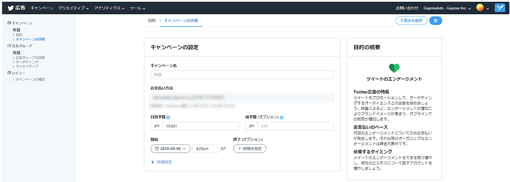The image size is (510, 182).
Task: Click the 総予算 help info icon
Action: 281,117
